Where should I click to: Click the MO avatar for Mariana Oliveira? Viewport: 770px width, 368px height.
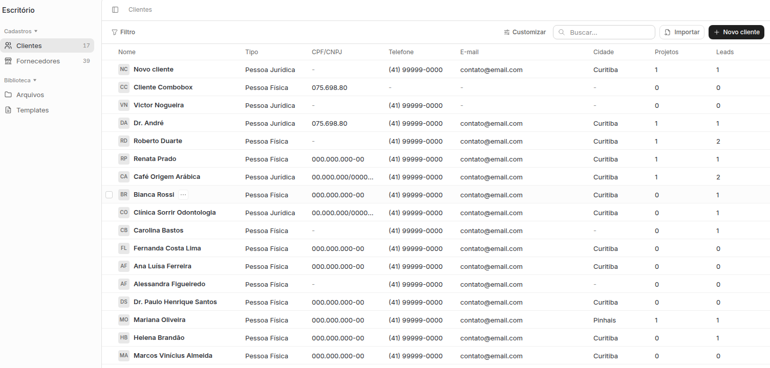[x=124, y=319]
